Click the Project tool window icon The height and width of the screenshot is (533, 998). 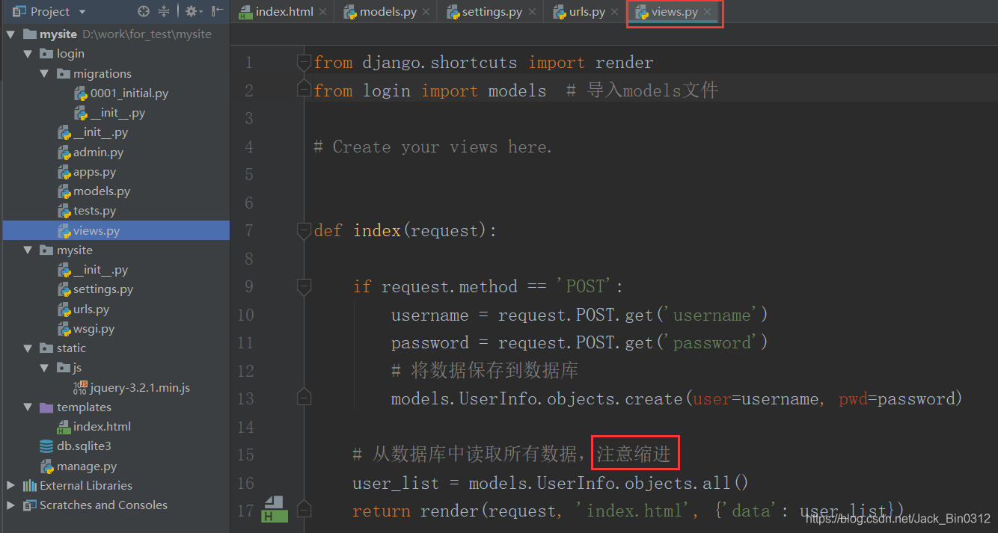click(19, 11)
